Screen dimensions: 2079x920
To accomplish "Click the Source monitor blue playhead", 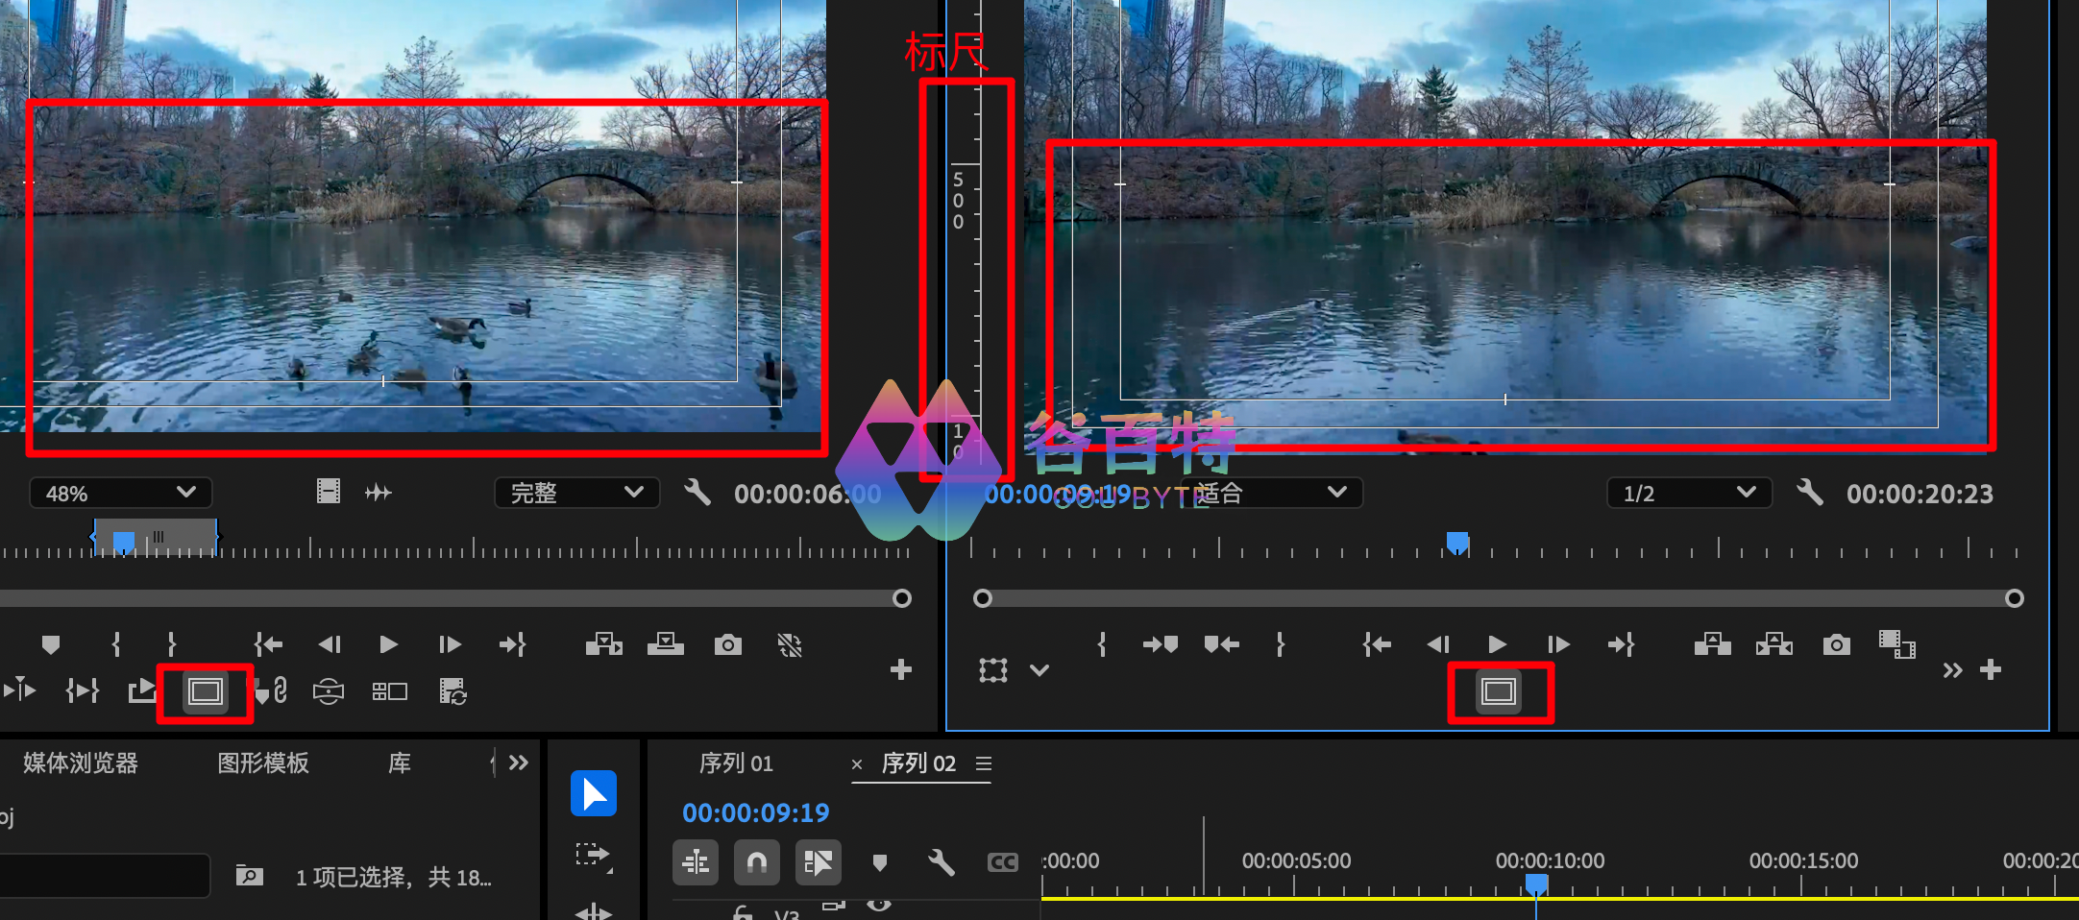I will click(124, 542).
